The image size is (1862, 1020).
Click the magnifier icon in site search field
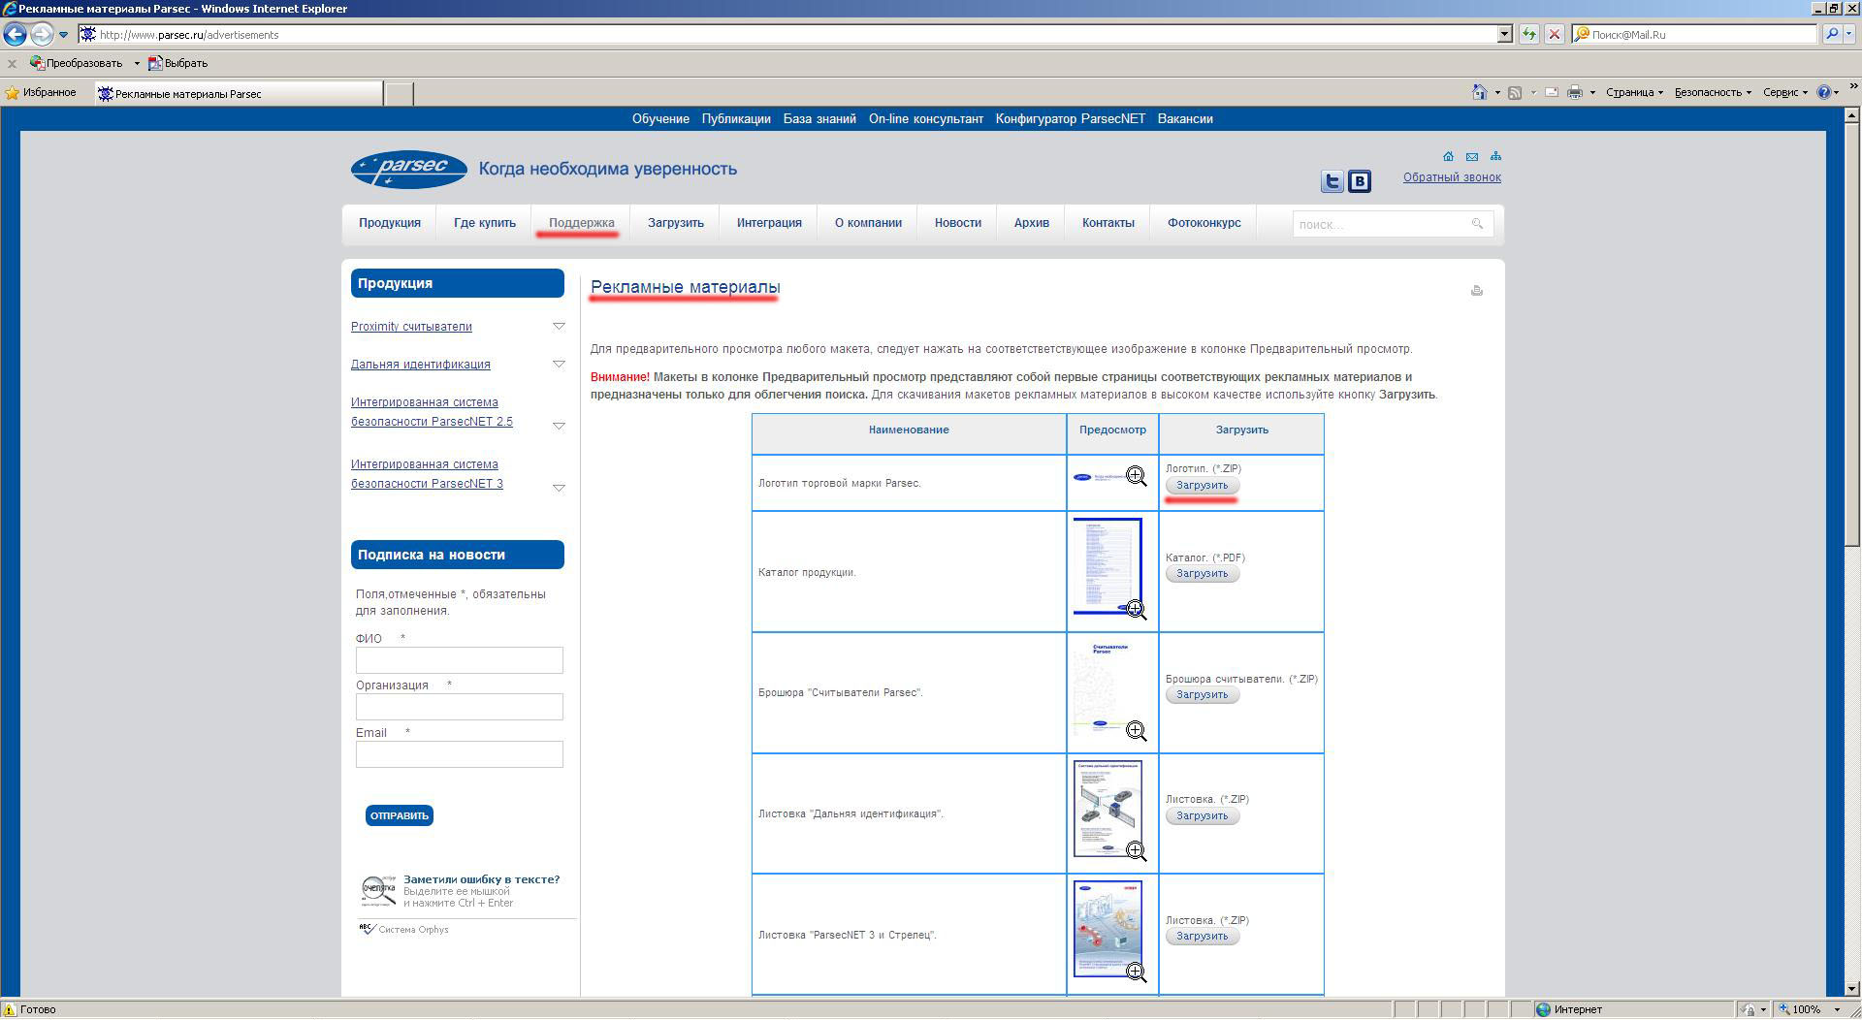point(1477,224)
